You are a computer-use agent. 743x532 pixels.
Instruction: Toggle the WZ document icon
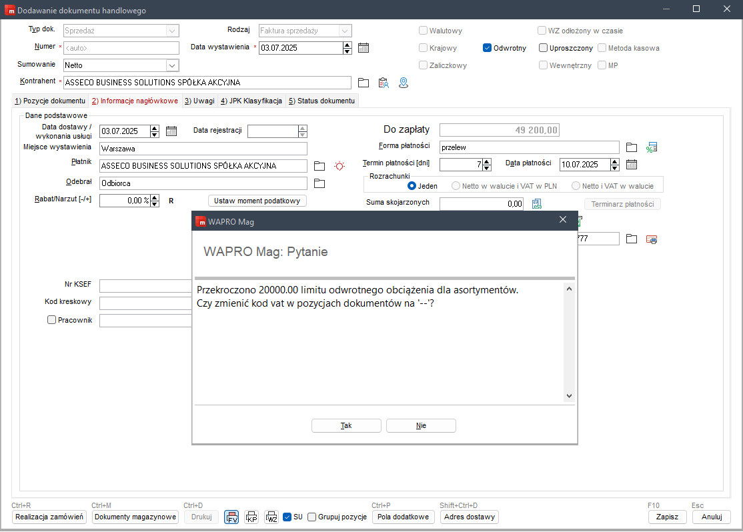[271, 517]
